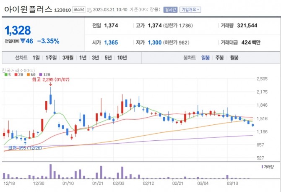This screenshot has width=281, height=192.
Task: Select the 10년 line chart tab
Action: [x=122, y=58]
